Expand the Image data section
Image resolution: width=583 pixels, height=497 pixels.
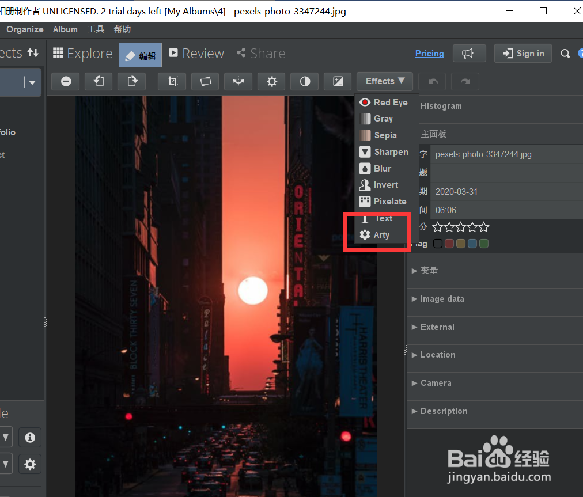pyautogui.click(x=495, y=299)
